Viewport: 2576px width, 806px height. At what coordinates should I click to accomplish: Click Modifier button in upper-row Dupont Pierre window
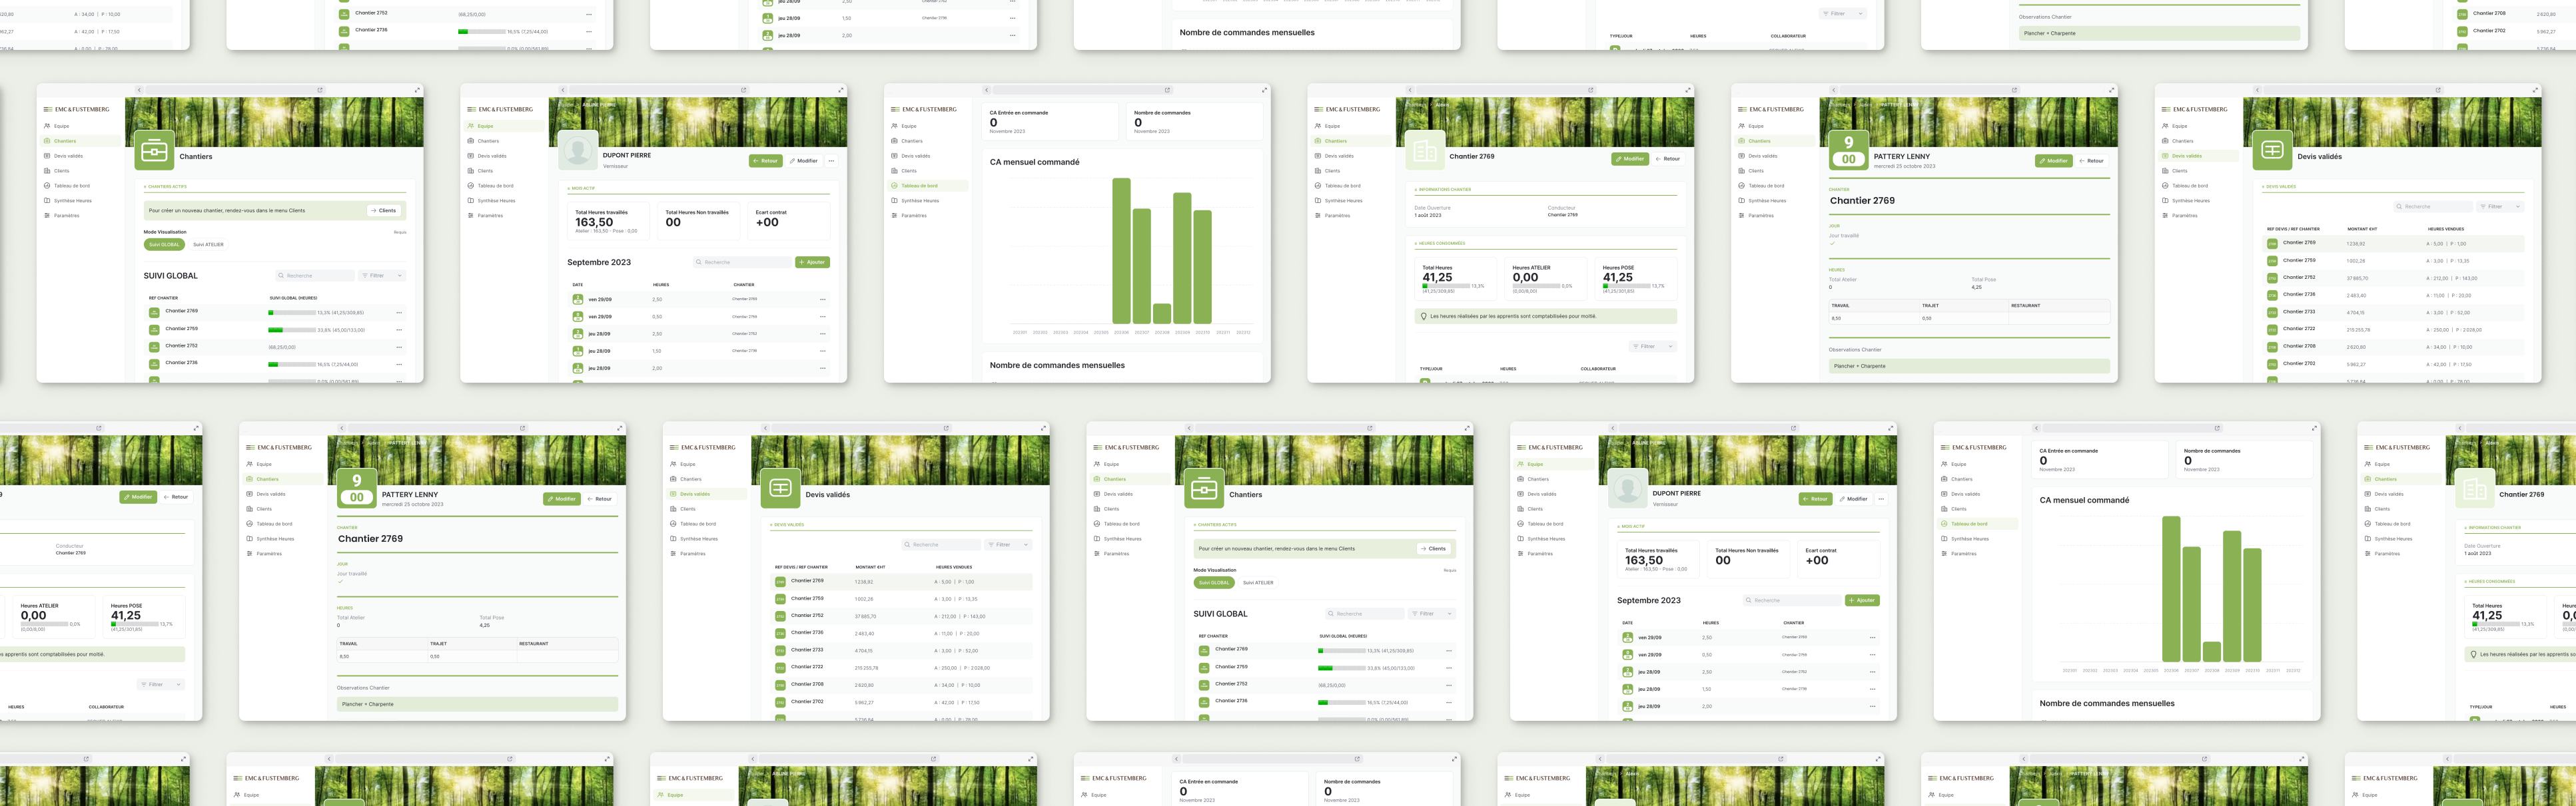803,161
